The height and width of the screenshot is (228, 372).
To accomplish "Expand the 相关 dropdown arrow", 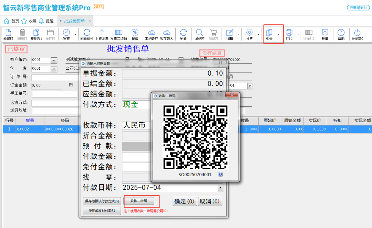I will click(278, 34).
